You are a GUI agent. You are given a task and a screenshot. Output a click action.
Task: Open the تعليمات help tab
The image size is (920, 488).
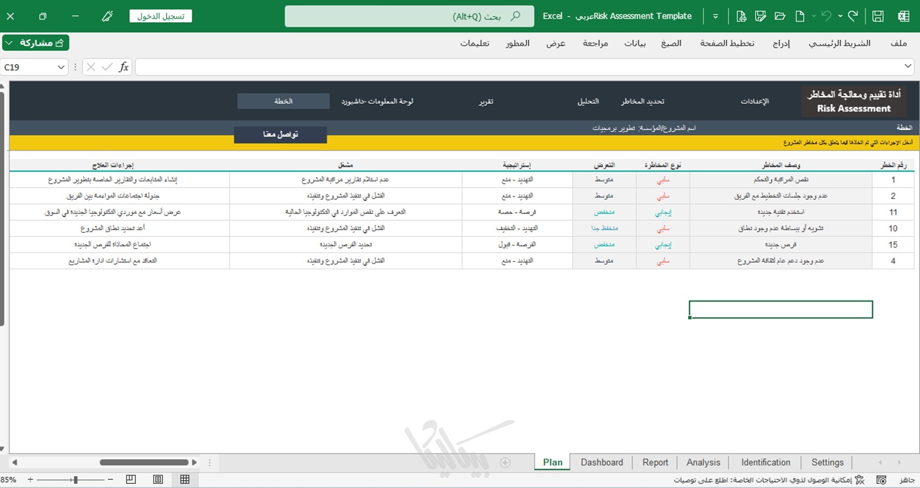[x=475, y=43]
